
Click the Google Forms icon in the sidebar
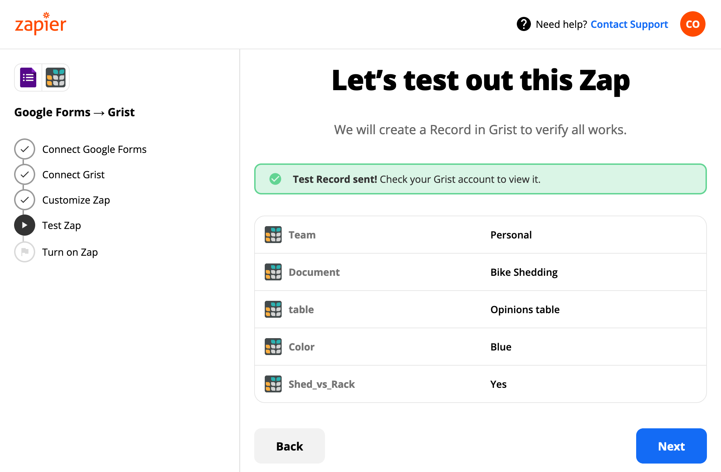pos(28,77)
